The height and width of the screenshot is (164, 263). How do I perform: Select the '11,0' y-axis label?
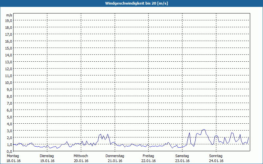pyautogui.click(x=9, y=76)
